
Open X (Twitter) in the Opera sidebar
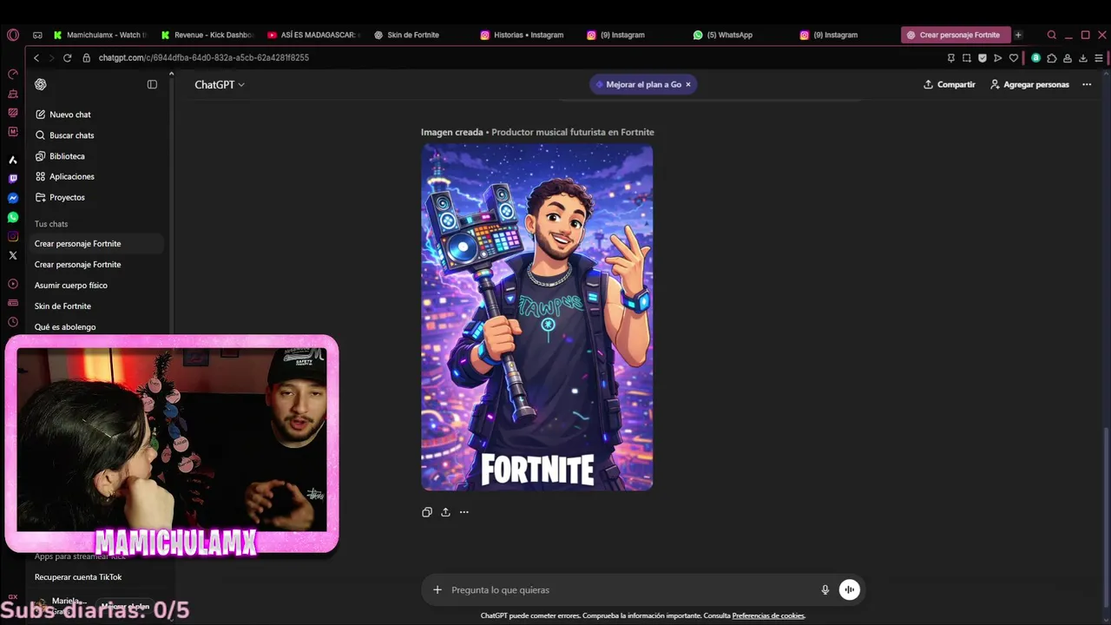pos(12,255)
